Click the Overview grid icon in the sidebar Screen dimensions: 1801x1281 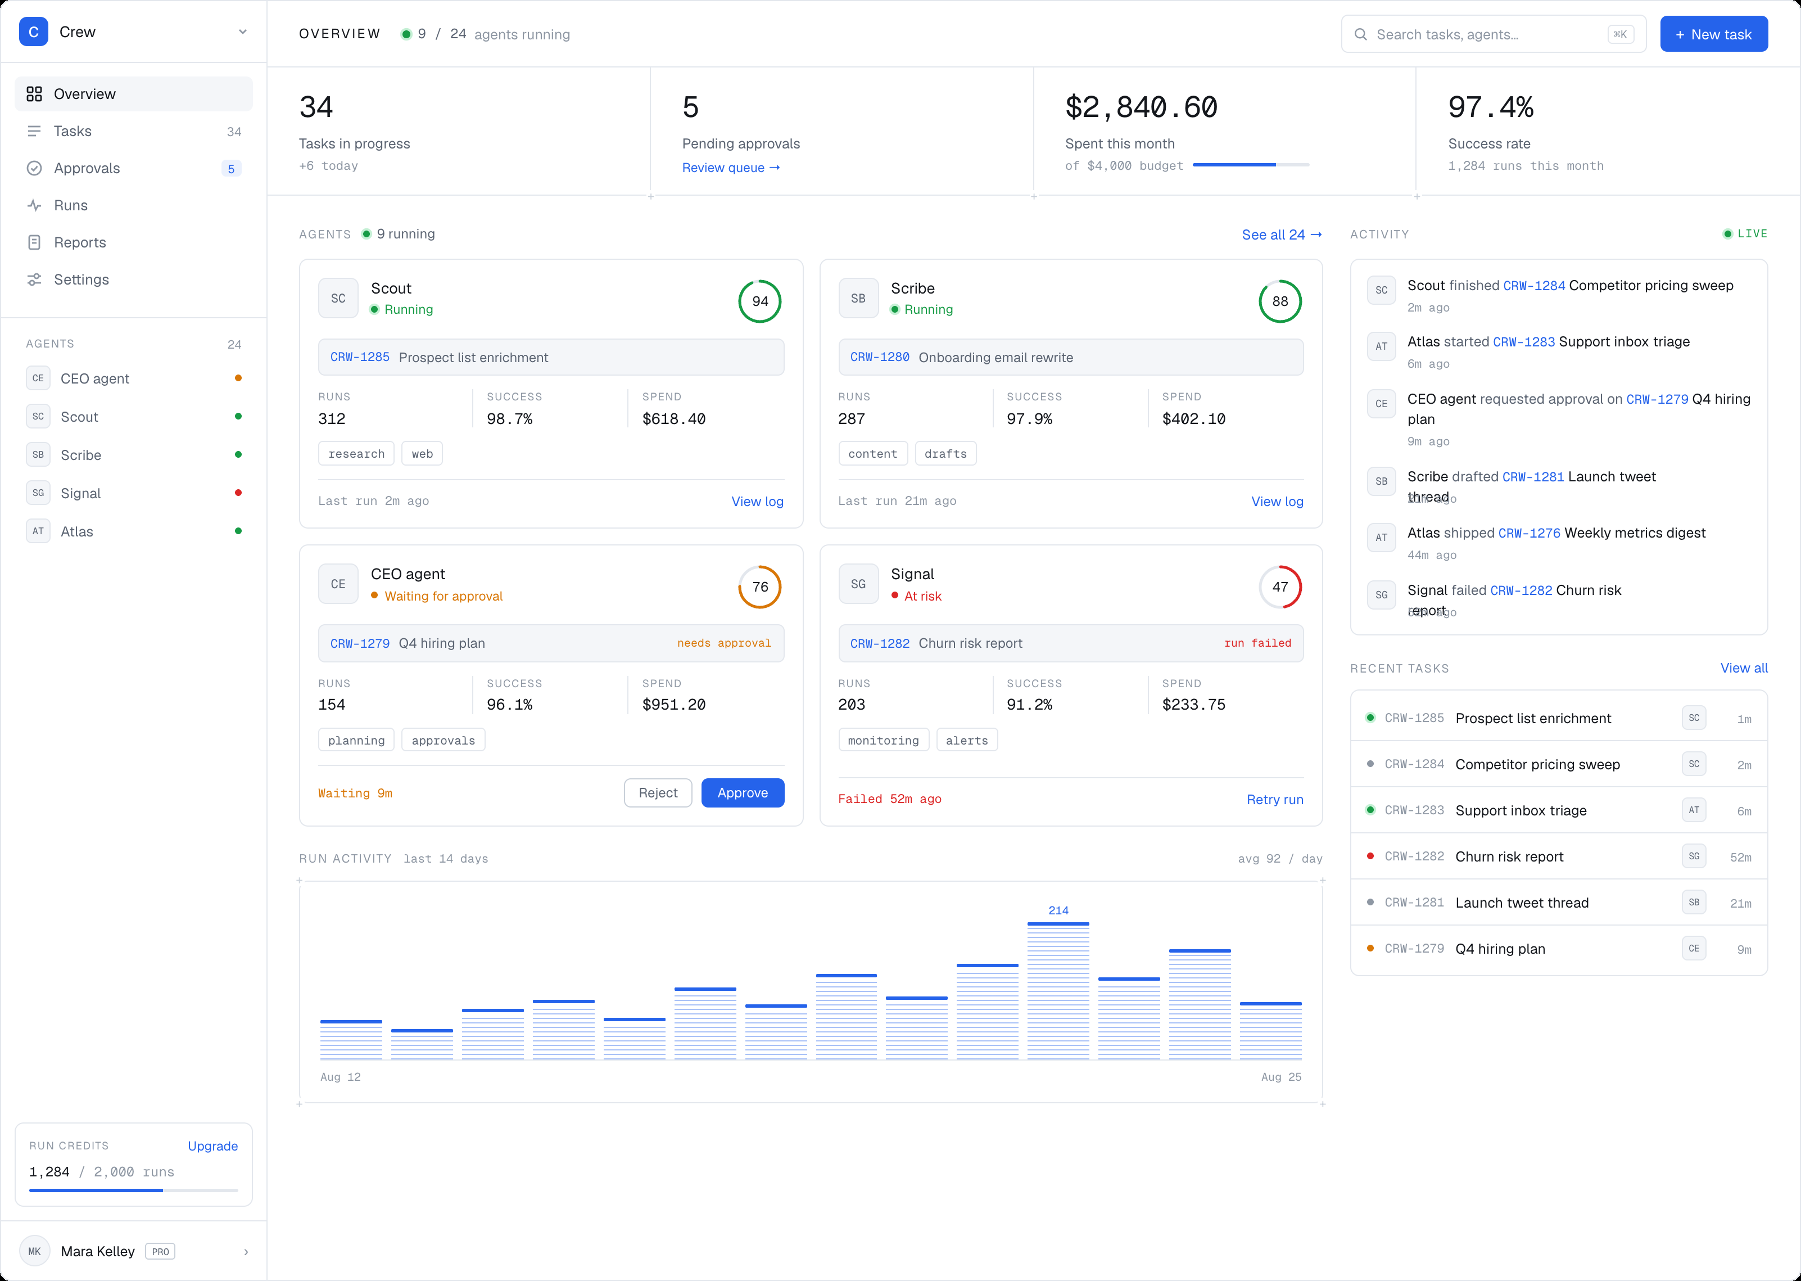click(x=34, y=94)
